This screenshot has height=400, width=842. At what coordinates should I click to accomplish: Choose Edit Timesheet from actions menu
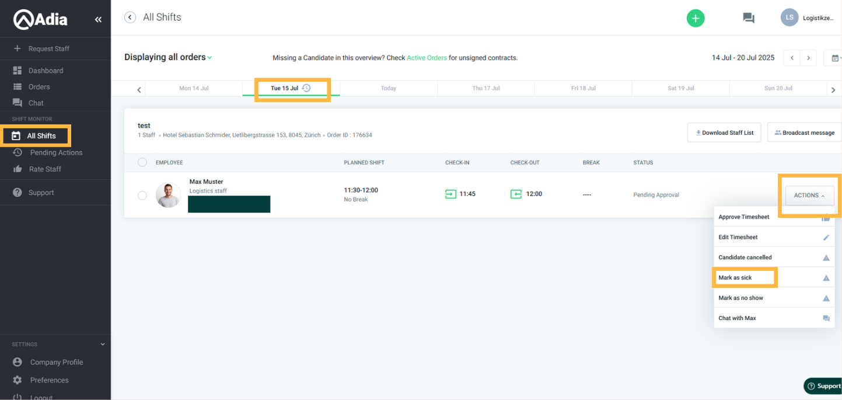pyautogui.click(x=774, y=237)
